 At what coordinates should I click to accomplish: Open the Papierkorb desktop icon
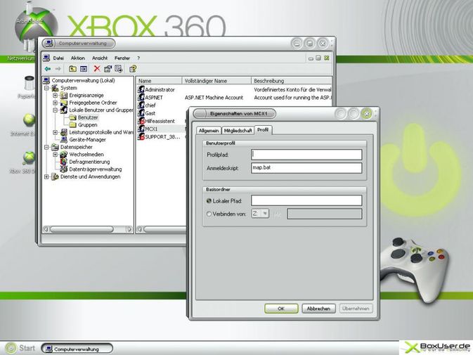pos(30,83)
